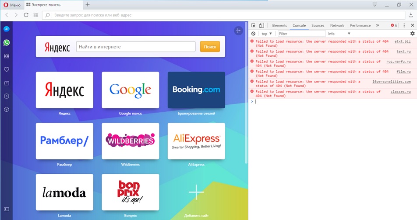The height and width of the screenshot is (220, 417).
Task: Select the Экспресс-панель browser tab
Action: click(53, 5)
